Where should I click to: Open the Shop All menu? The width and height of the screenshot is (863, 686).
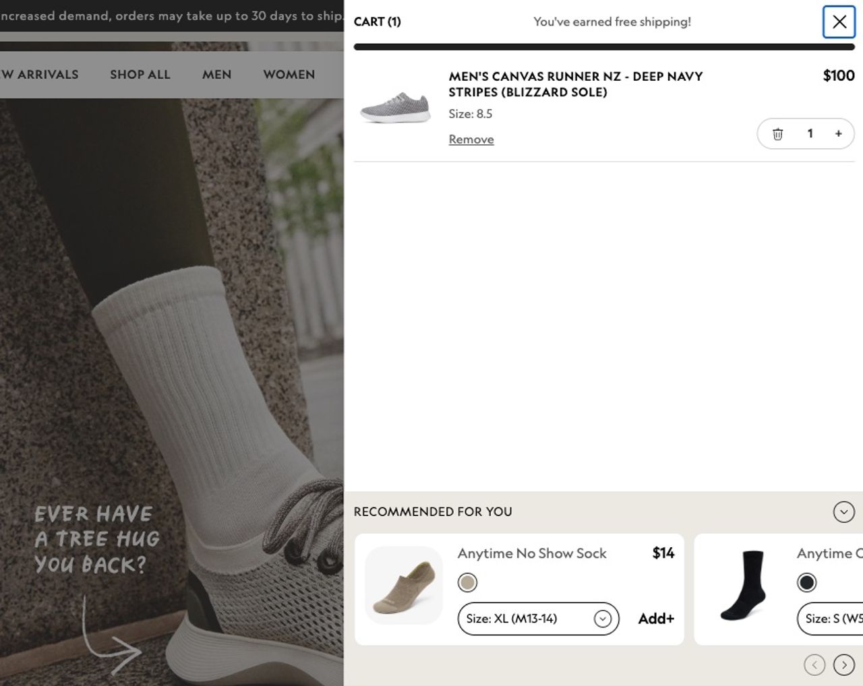[140, 75]
